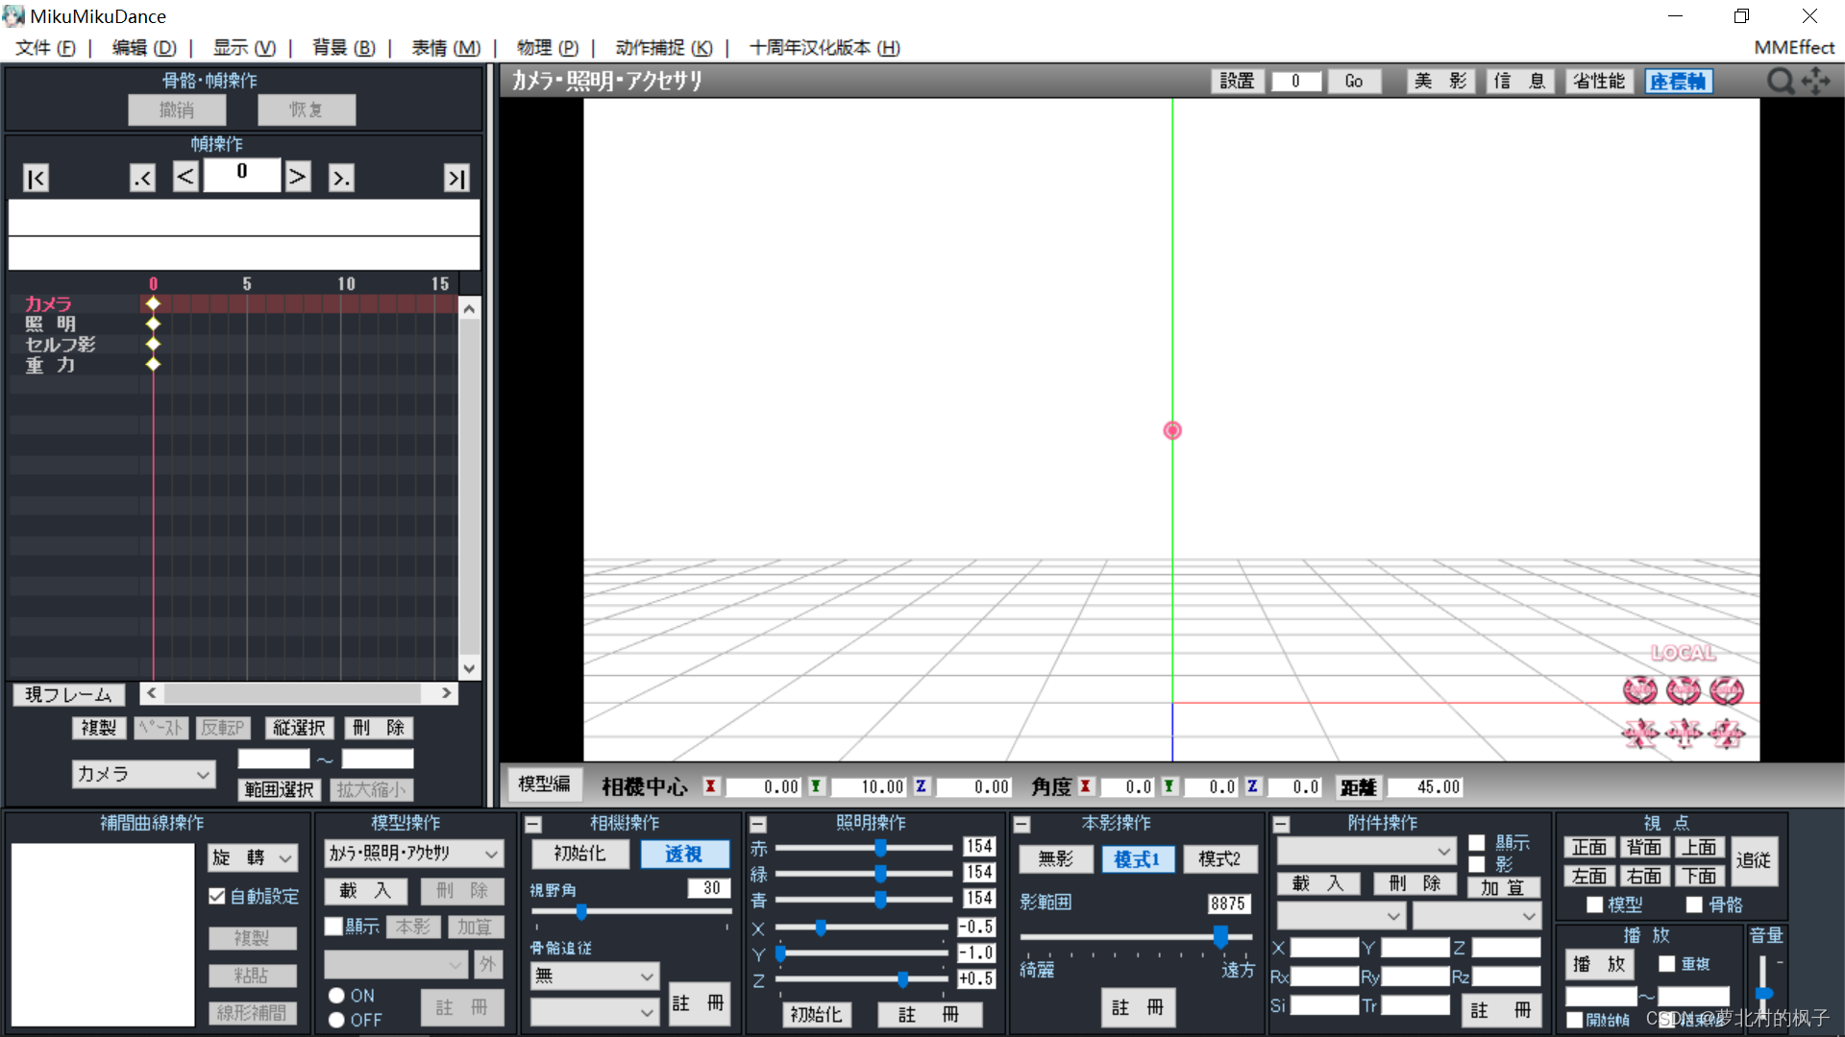Click the middle LOCAL rotate Y sphere icon
Screen dimensions: 1845x1037
coord(1683,690)
